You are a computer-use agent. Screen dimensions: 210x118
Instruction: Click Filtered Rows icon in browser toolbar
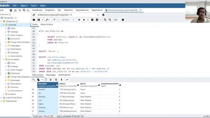(x=20, y=10)
